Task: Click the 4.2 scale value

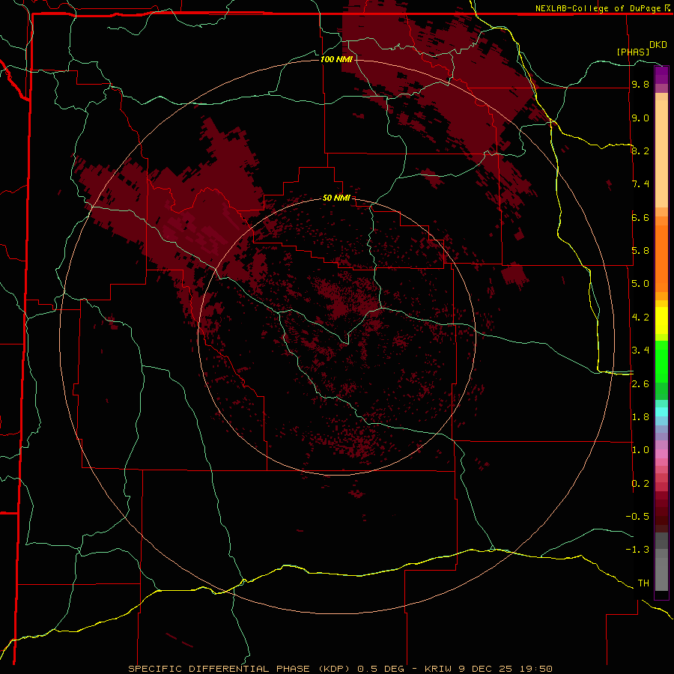Action: tap(640, 318)
